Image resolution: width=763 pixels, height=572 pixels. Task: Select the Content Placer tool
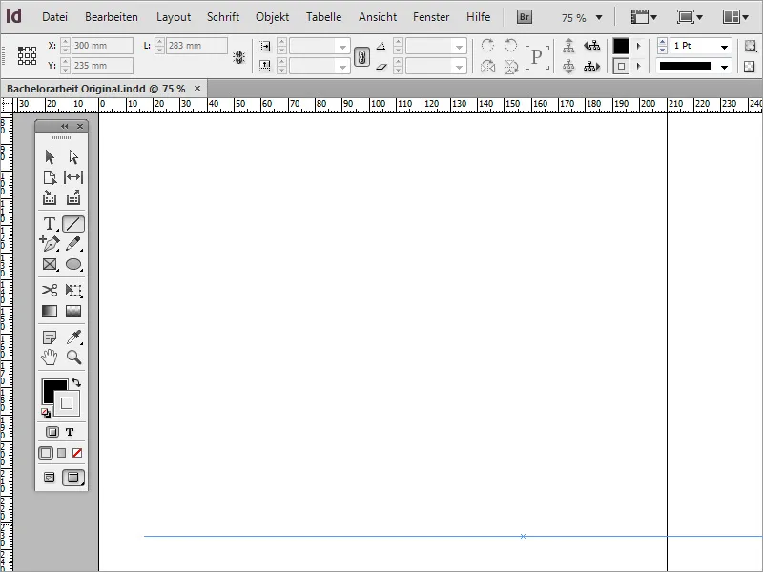73,197
